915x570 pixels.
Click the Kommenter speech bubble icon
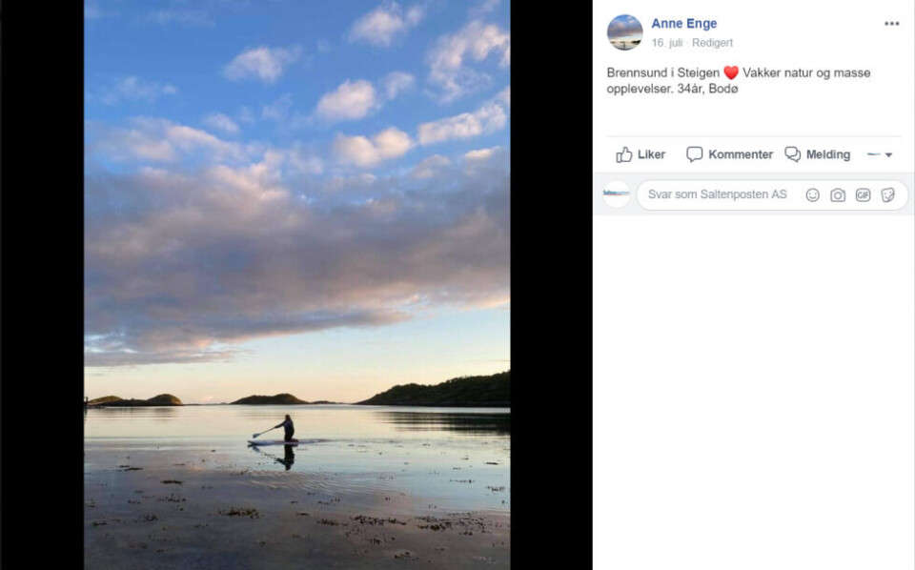coord(695,154)
